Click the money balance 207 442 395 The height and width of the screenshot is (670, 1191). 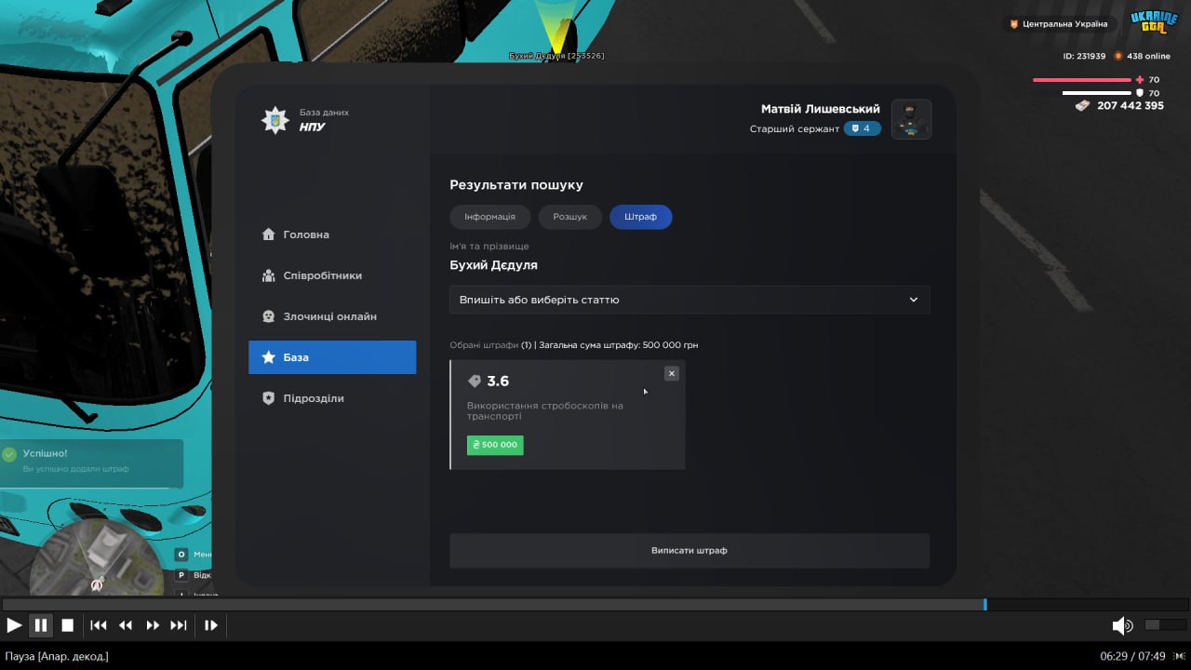tap(1131, 106)
